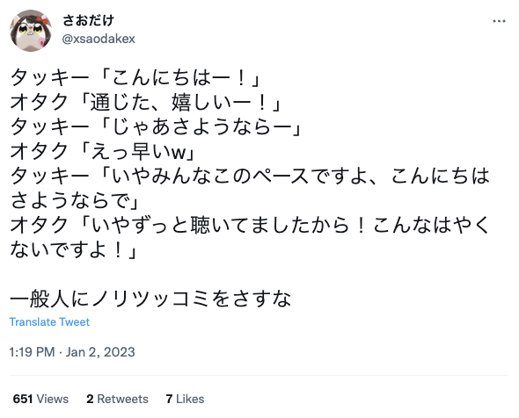The height and width of the screenshot is (418, 519).
Task: Click the word Likes in stats row
Action: pos(190,399)
